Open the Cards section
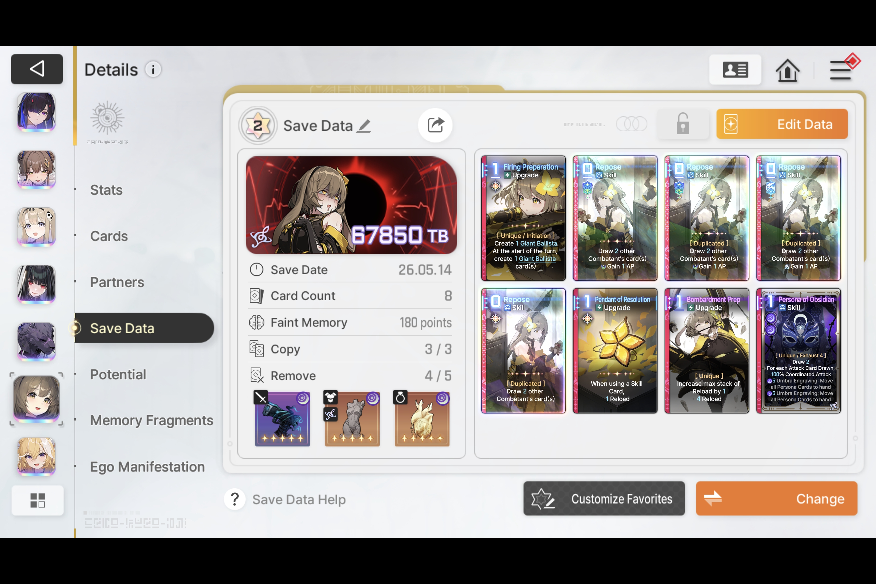The height and width of the screenshot is (584, 876). [109, 236]
